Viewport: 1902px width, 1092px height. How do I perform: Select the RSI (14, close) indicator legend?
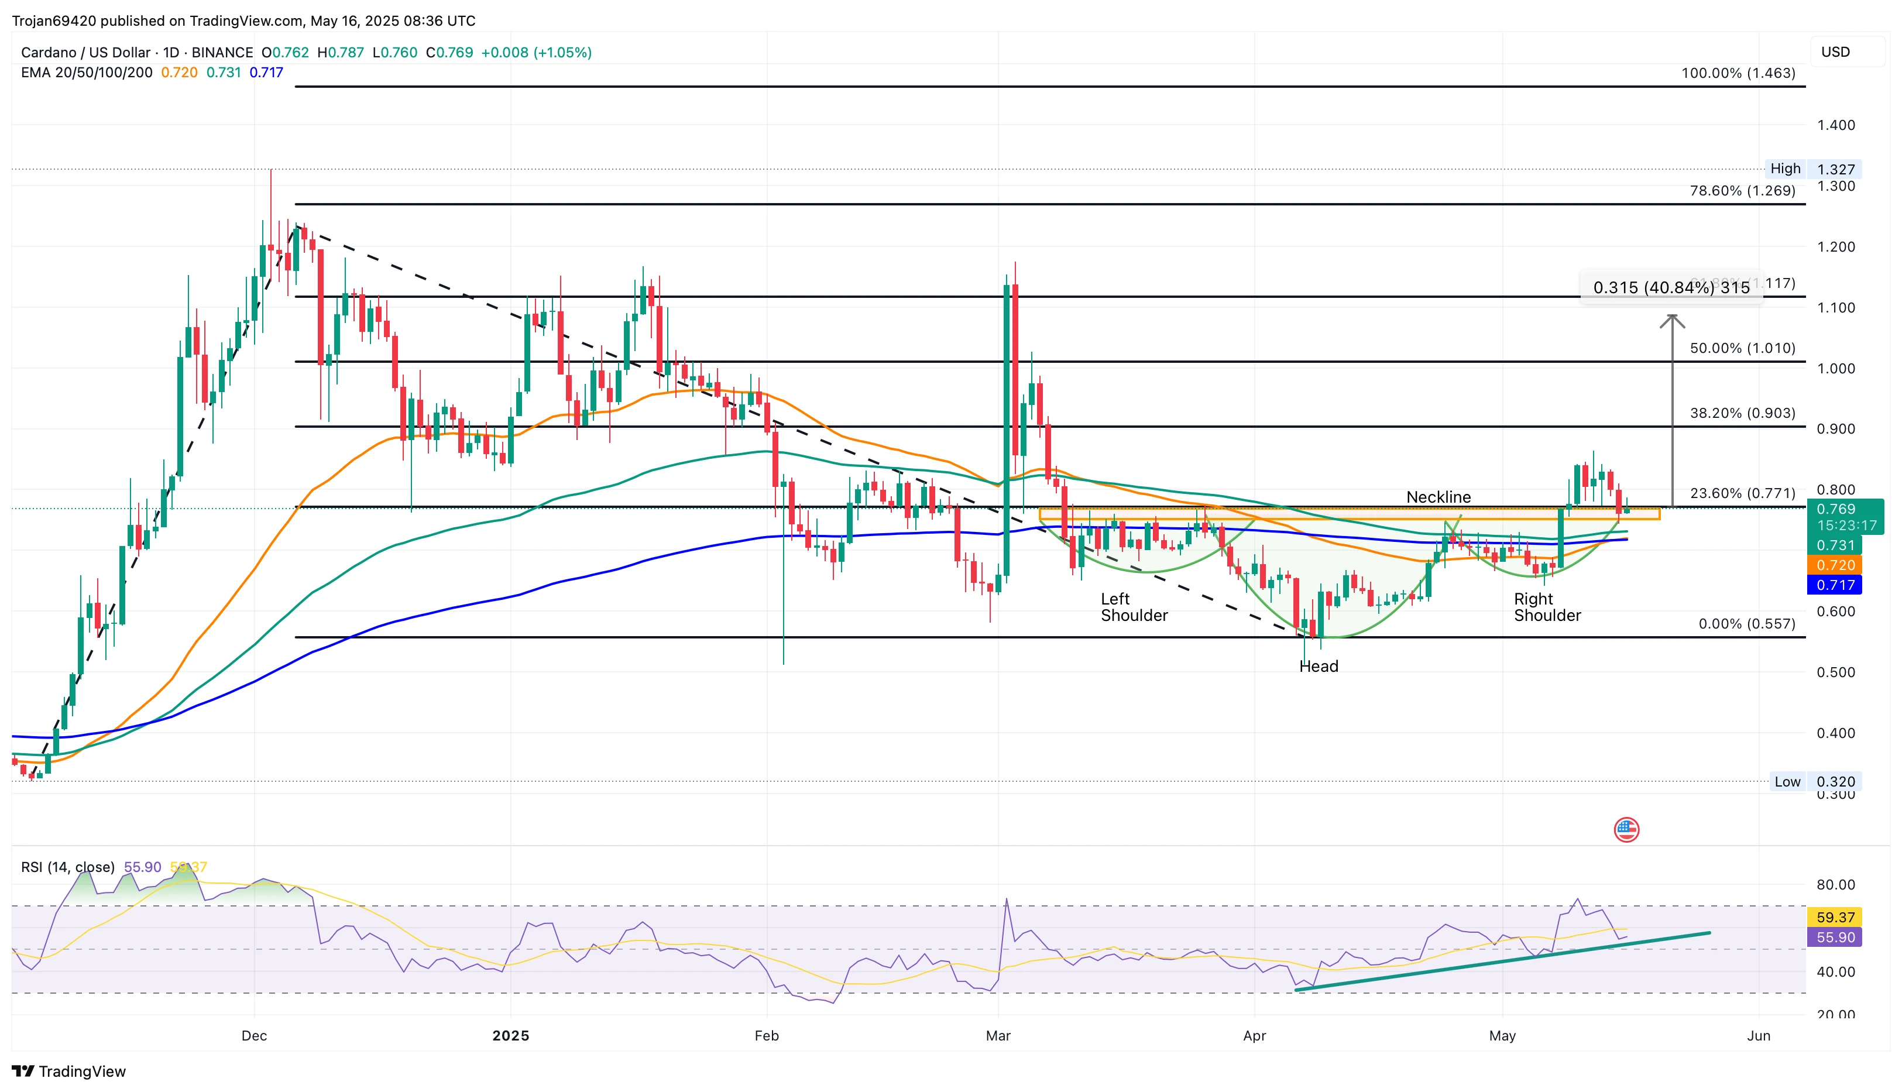tap(68, 867)
